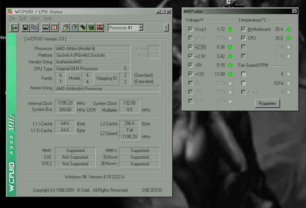Click the floppy disk save icon
The width and height of the screenshot is (306, 208).
[x=25, y=28]
